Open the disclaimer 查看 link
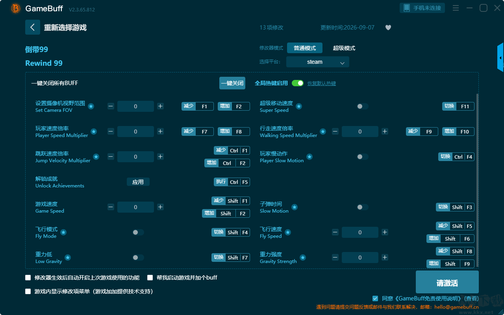This screenshot has width=504, height=315. [x=472, y=298]
